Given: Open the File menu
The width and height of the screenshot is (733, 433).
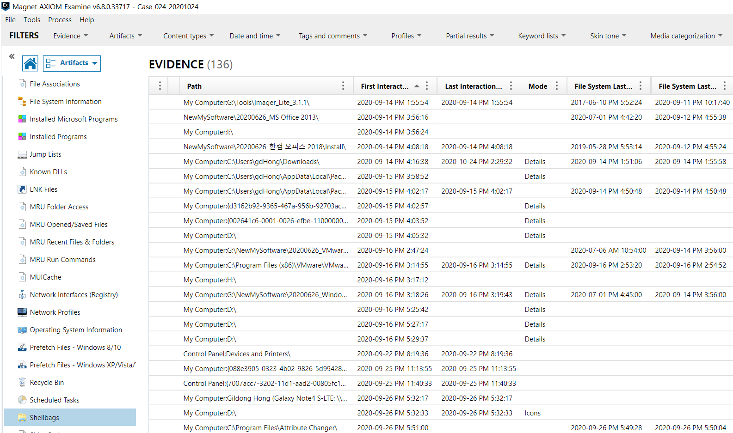Looking at the screenshot, I should [x=10, y=20].
